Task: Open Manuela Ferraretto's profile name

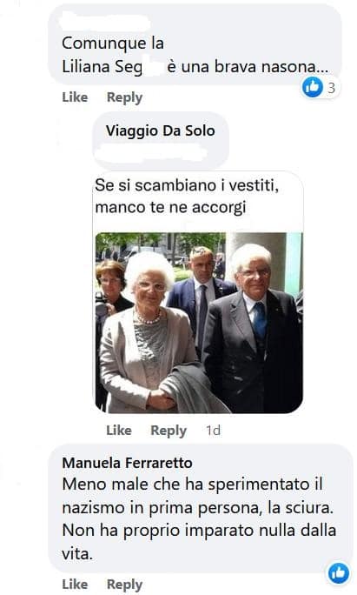Action: [127, 463]
